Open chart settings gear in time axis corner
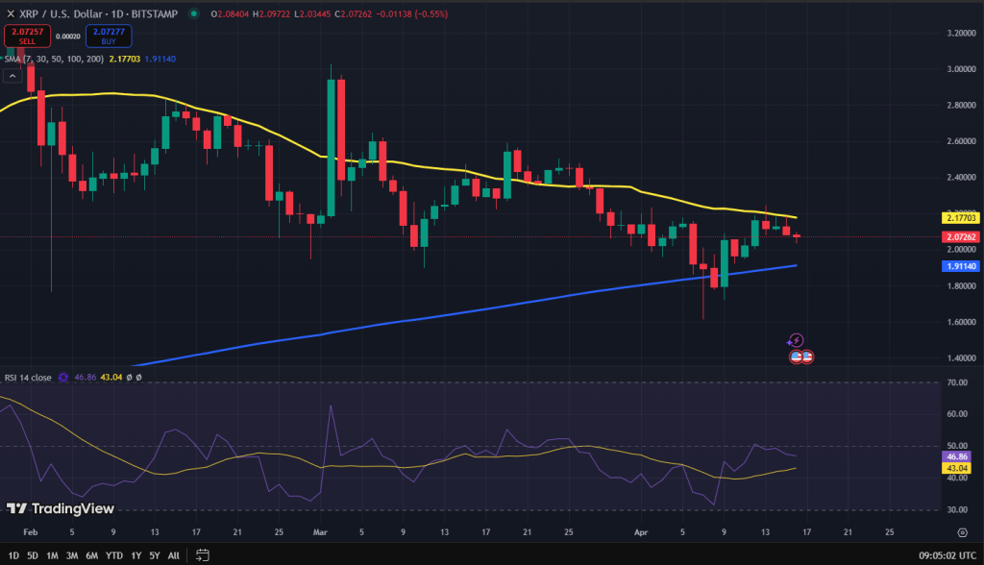This screenshot has width=984, height=565. coord(962,532)
